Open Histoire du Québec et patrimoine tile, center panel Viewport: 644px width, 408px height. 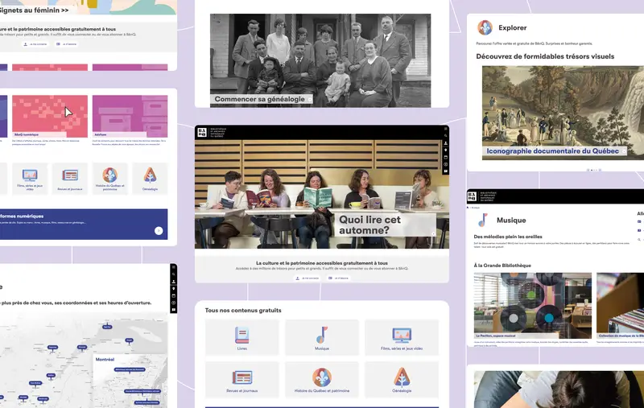click(x=322, y=380)
